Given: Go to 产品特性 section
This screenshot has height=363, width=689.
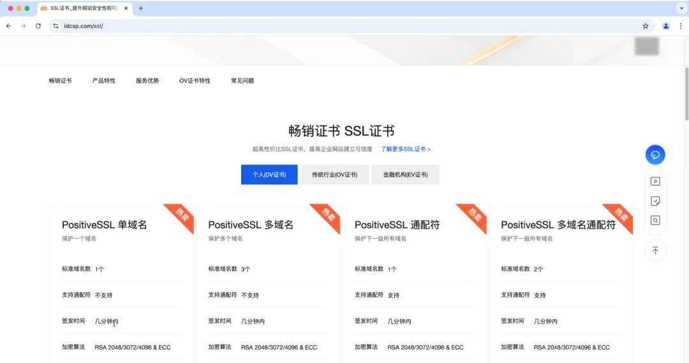Looking at the screenshot, I should coord(104,81).
